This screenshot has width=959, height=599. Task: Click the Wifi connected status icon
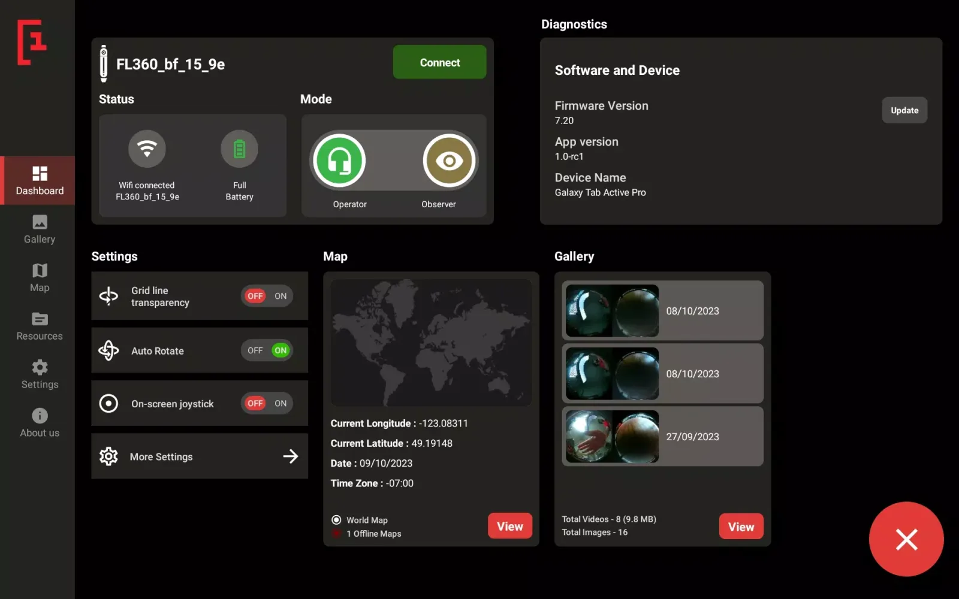click(146, 149)
